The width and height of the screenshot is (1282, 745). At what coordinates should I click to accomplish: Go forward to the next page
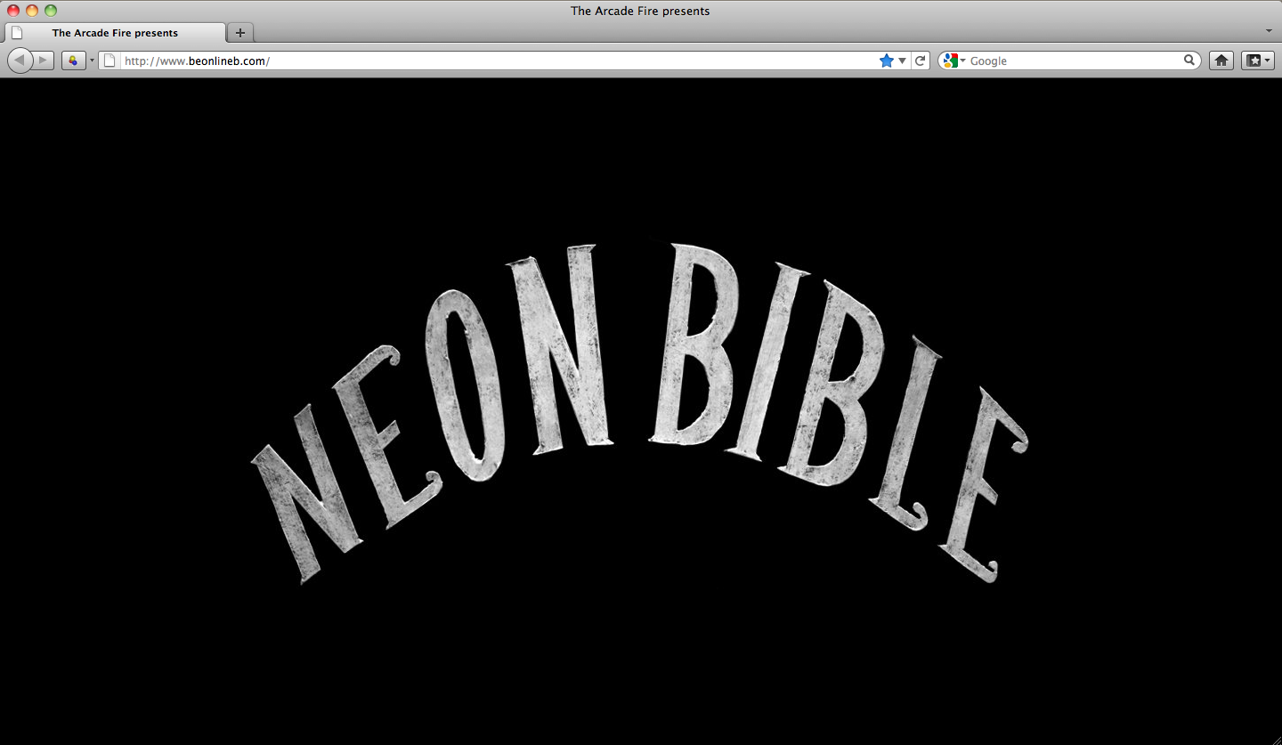coord(44,61)
